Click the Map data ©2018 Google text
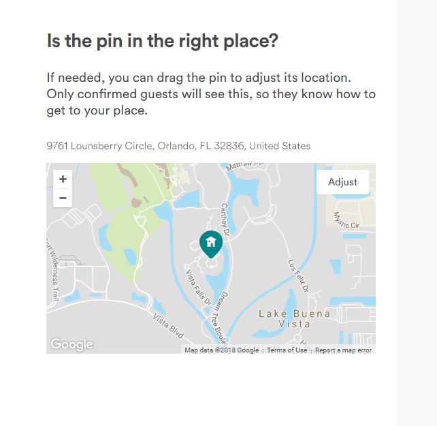 tap(222, 350)
